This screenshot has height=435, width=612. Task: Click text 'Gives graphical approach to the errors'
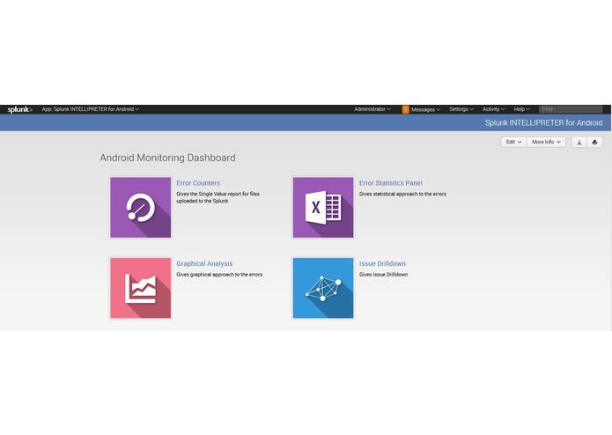(x=219, y=275)
